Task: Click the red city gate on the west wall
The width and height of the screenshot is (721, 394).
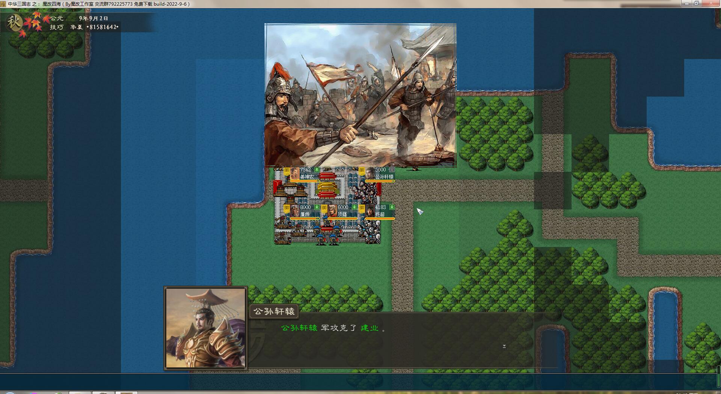Action: [277, 188]
